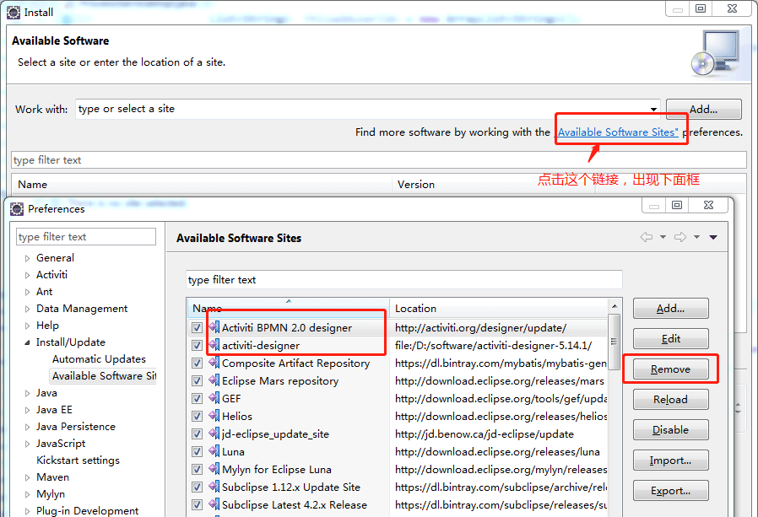The image size is (758, 517).
Task: Select the http://activiti.org/designer/update/ location cell
Action: tap(480, 327)
